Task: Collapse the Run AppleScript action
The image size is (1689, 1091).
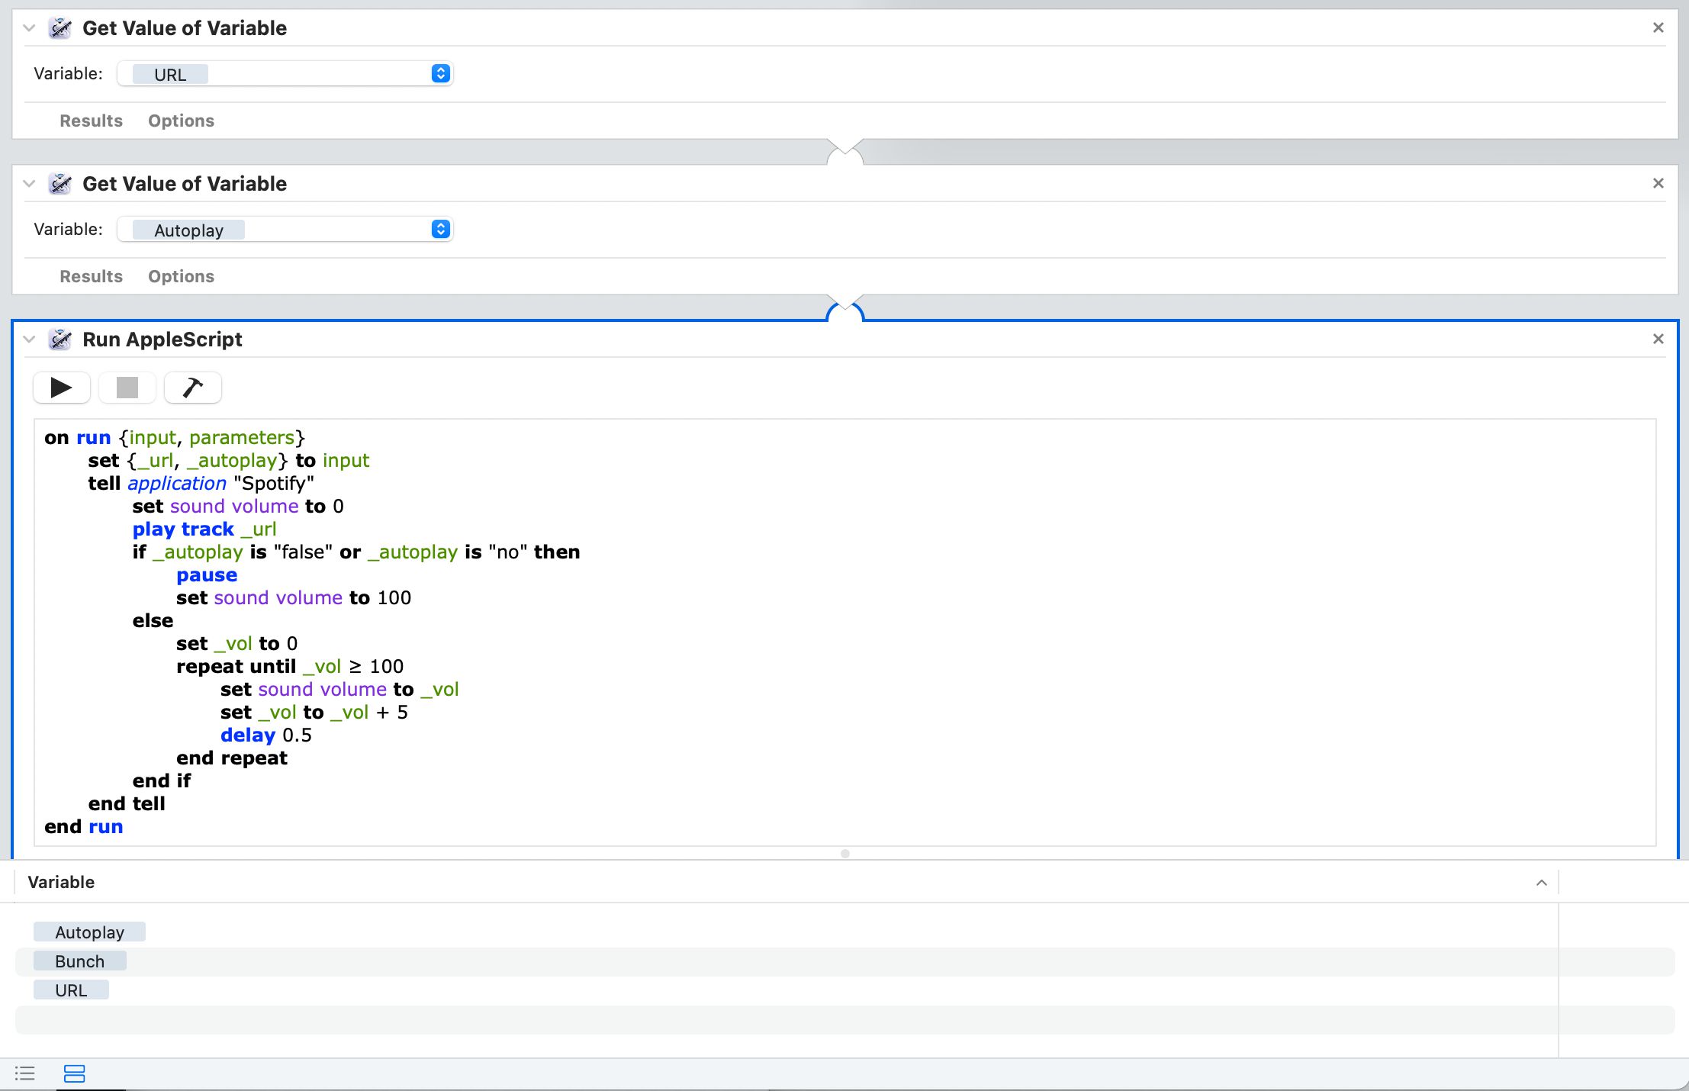Action: (29, 340)
